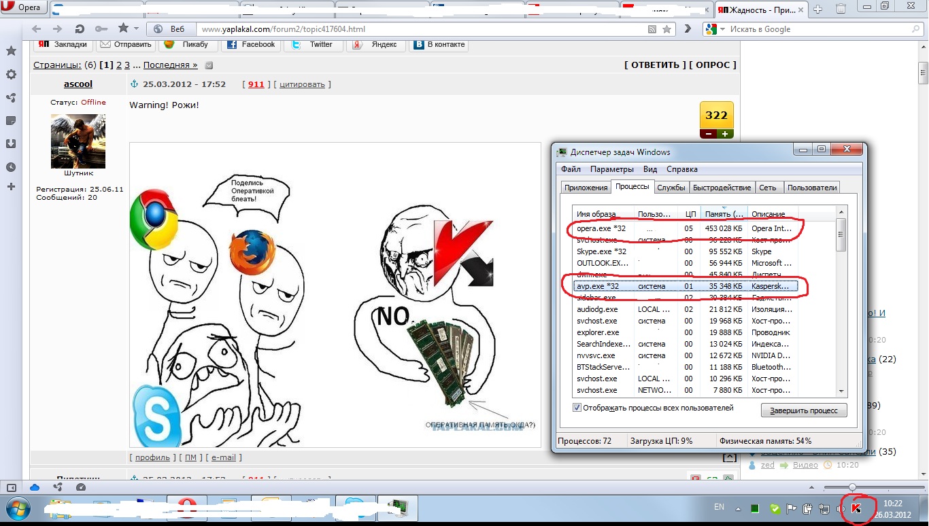Open the ascool user profile name
The image size is (929, 526).
78,84
